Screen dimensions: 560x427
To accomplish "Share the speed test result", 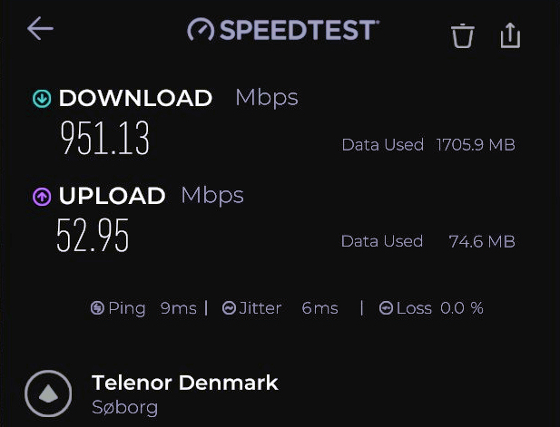I will coord(511,34).
